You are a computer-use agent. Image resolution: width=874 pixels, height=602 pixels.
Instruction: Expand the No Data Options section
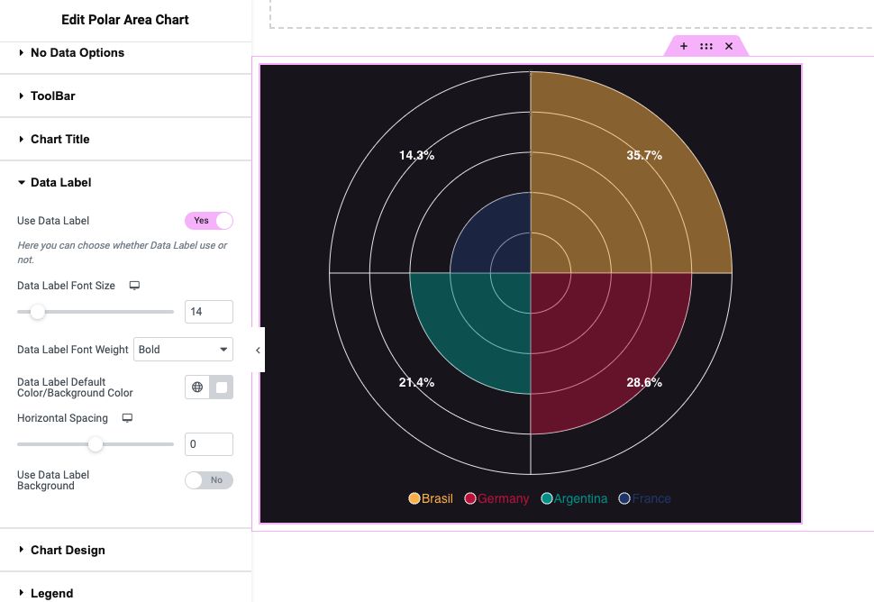coord(77,52)
